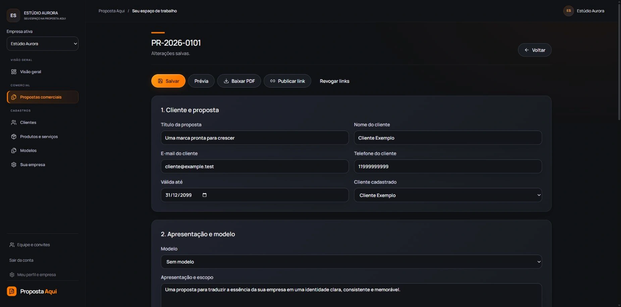The height and width of the screenshot is (307, 621).
Task: Click the Visão geral grid icon
Action: point(14,72)
